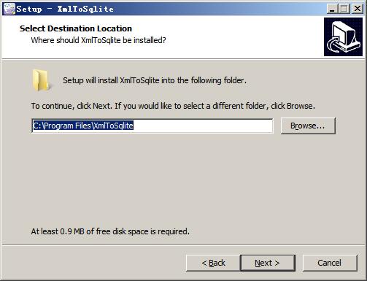Screen dimensions: 367x281
Task: Click blank white area of the header banner
Action: coord(243,36)
